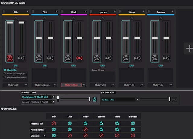Enable the Digital Audio Interface checkbox

click(5, 77)
